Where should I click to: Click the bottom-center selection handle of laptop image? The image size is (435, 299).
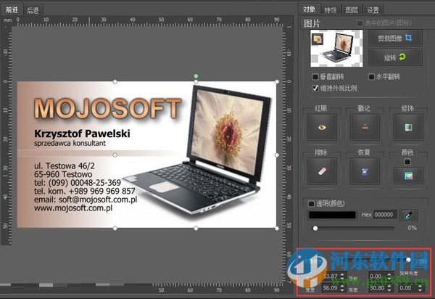coord(196,228)
